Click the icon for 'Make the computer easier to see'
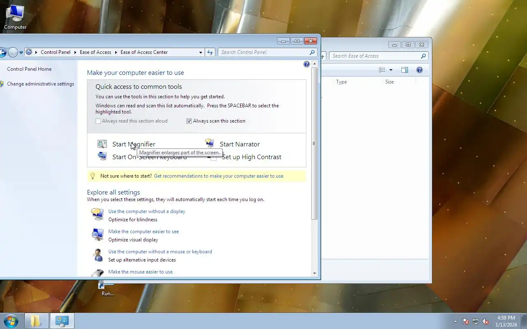Screen dimensions: 527x329 click(98, 234)
